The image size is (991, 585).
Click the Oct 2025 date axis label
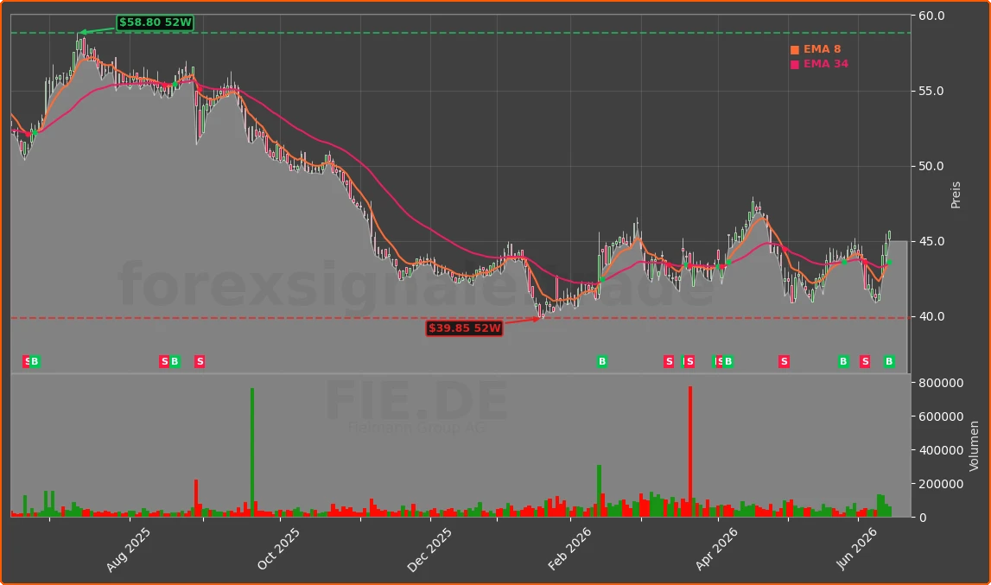coord(278,549)
